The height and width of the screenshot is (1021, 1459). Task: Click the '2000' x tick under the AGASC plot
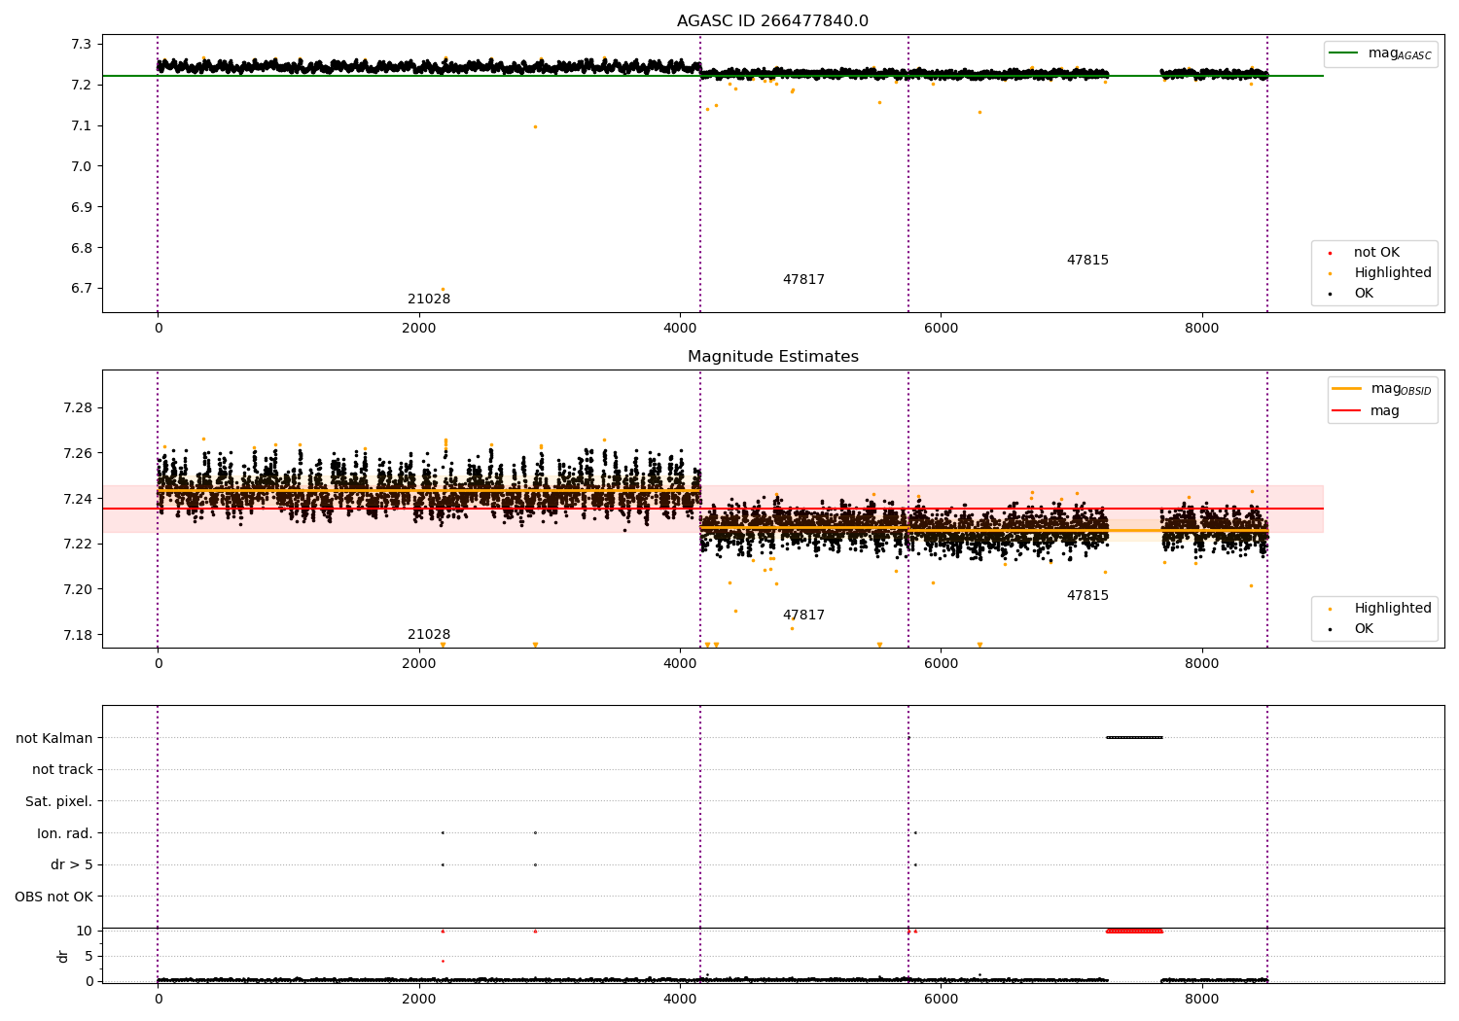(x=419, y=329)
